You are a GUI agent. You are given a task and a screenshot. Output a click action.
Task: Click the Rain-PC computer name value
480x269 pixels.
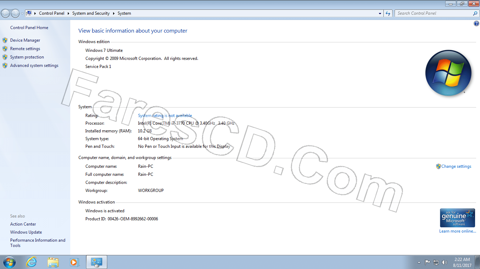click(x=145, y=166)
